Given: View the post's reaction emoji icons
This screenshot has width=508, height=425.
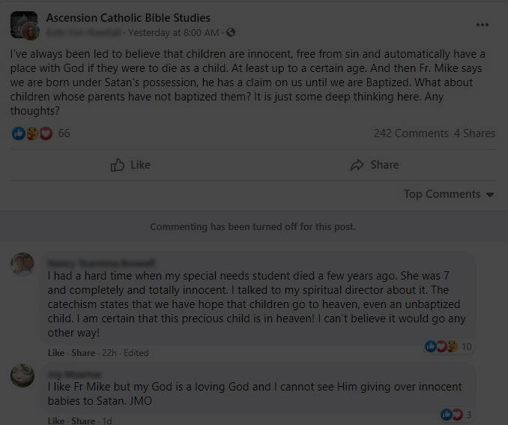Looking at the screenshot, I should point(32,133).
